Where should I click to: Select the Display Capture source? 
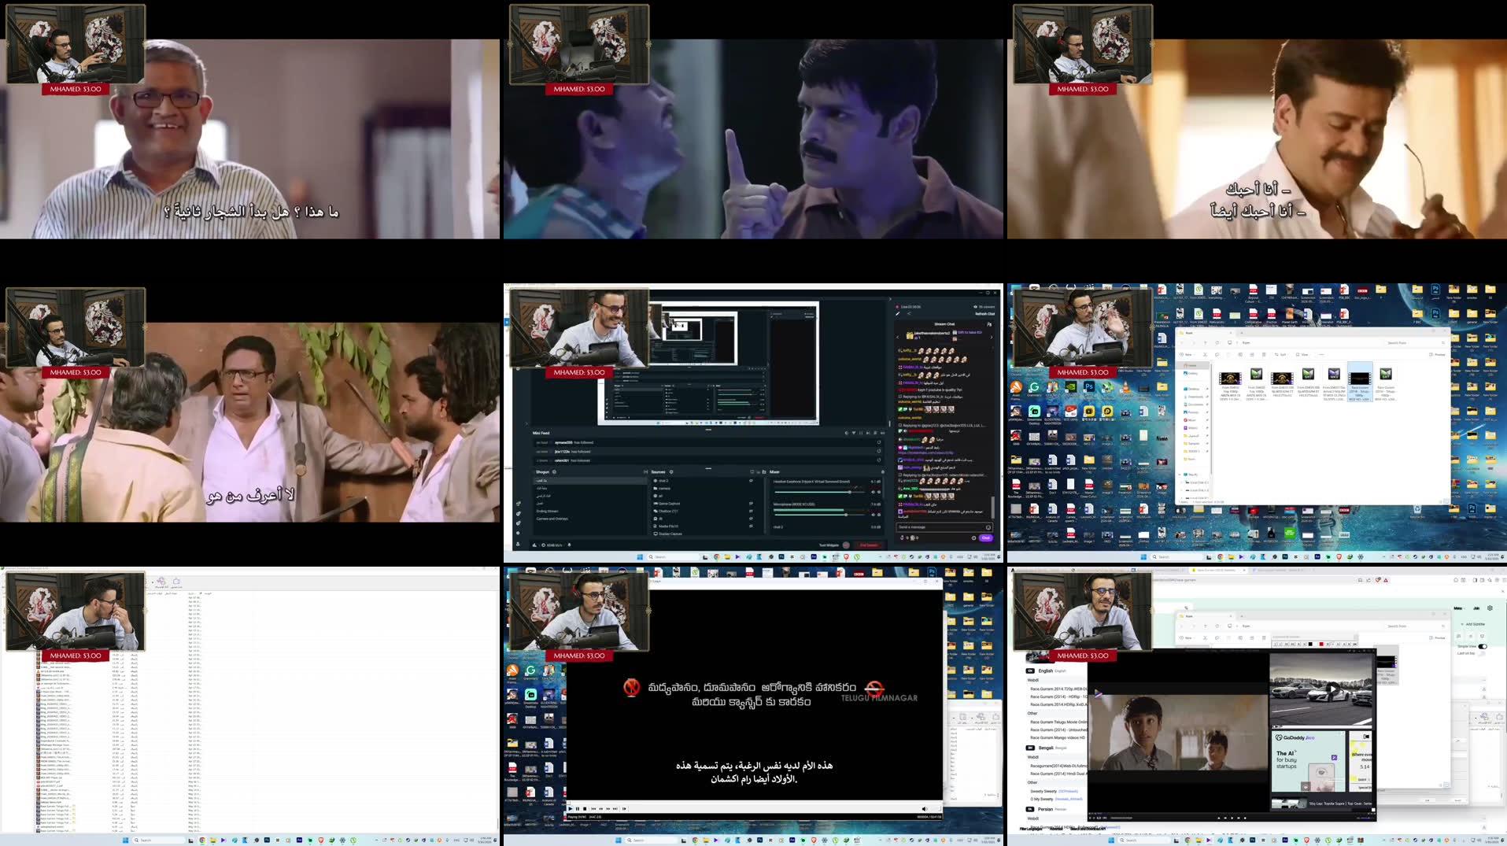pos(670,534)
